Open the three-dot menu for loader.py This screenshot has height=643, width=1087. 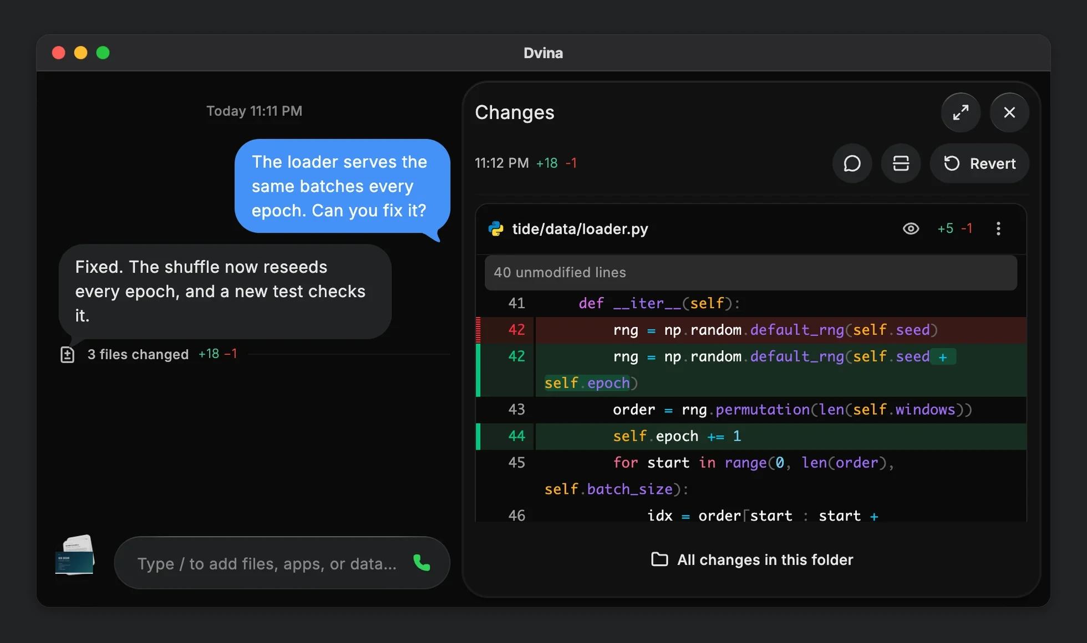(998, 228)
